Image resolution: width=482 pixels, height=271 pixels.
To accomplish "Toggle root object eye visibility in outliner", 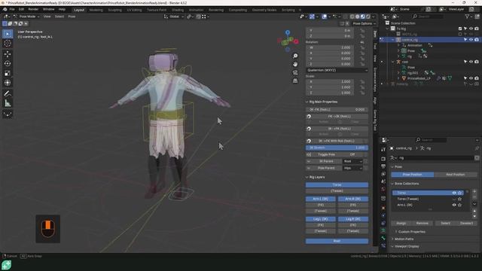I will click(471, 62).
